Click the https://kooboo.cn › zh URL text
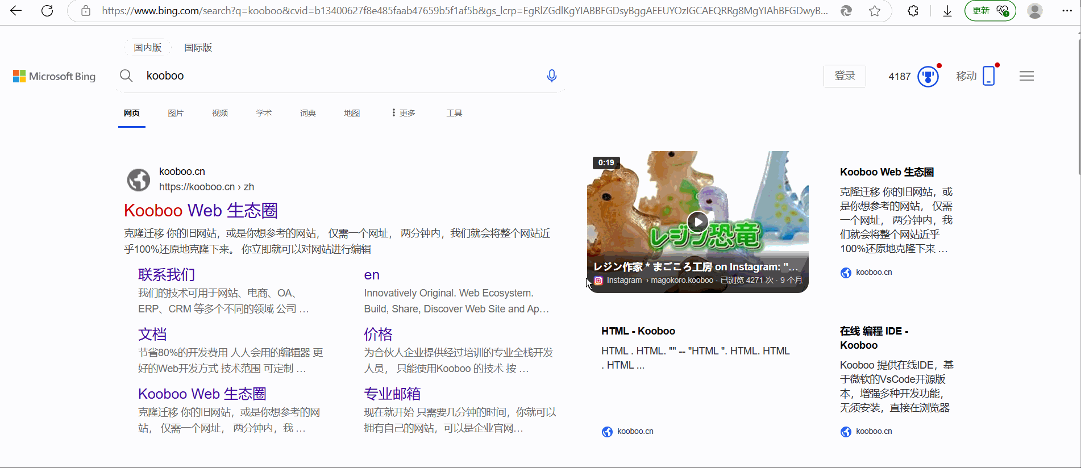The height and width of the screenshot is (468, 1081). [x=206, y=187]
